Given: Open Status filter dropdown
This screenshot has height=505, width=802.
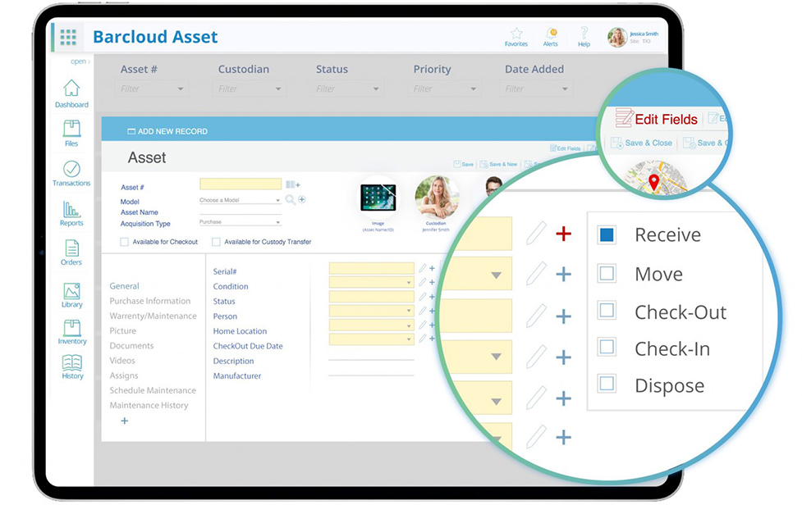Looking at the screenshot, I should tap(346, 89).
